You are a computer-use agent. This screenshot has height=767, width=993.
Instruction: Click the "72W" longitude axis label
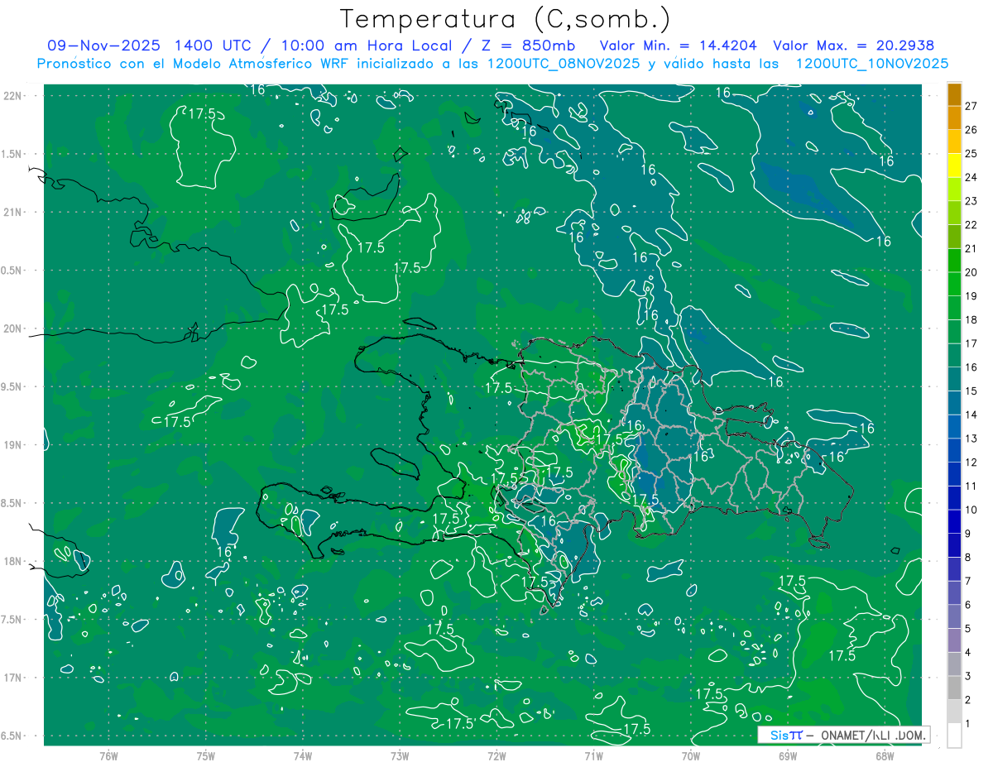pyautogui.click(x=497, y=755)
